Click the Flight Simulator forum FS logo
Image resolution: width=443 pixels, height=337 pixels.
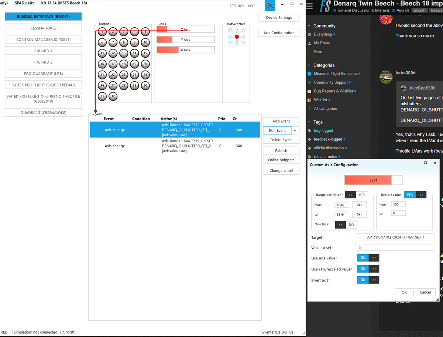pos(325,6)
